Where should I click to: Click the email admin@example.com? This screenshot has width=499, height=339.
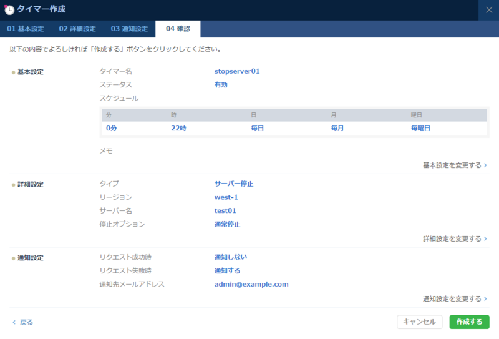[251, 284]
